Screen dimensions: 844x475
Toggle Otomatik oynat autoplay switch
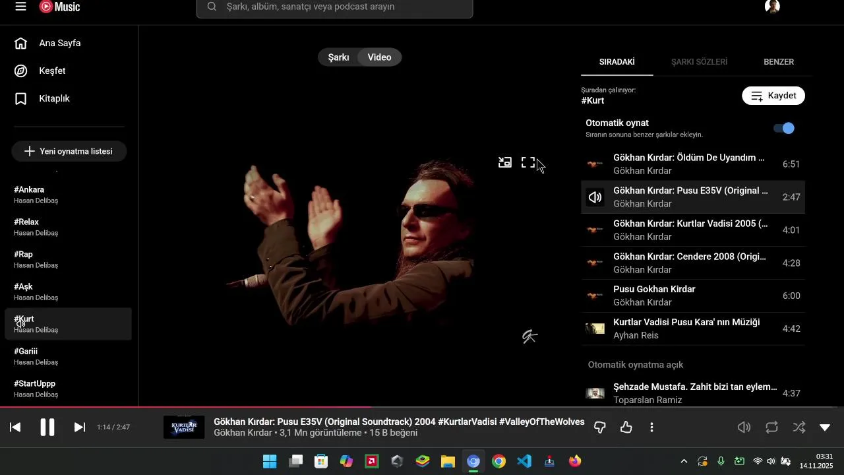pyautogui.click(x=784, y=128)
